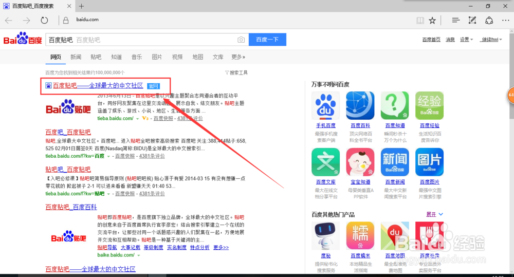Reload the page with refresh icon
Viewport: 514px width, 277px height.
[x=44, y=21]
